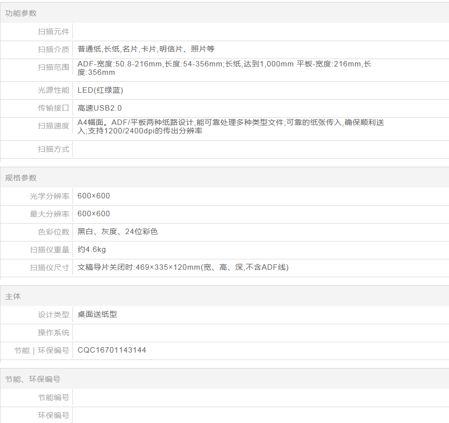Click the 扫描介质 value listing paper types
This screenshot has width=449, height=423.
pos(146,49)
